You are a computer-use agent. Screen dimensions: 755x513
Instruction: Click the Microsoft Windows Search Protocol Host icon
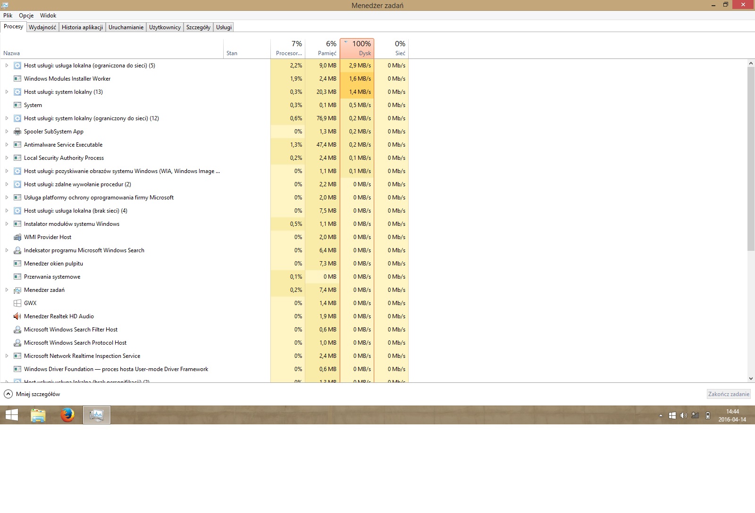(x=17, y=343)
